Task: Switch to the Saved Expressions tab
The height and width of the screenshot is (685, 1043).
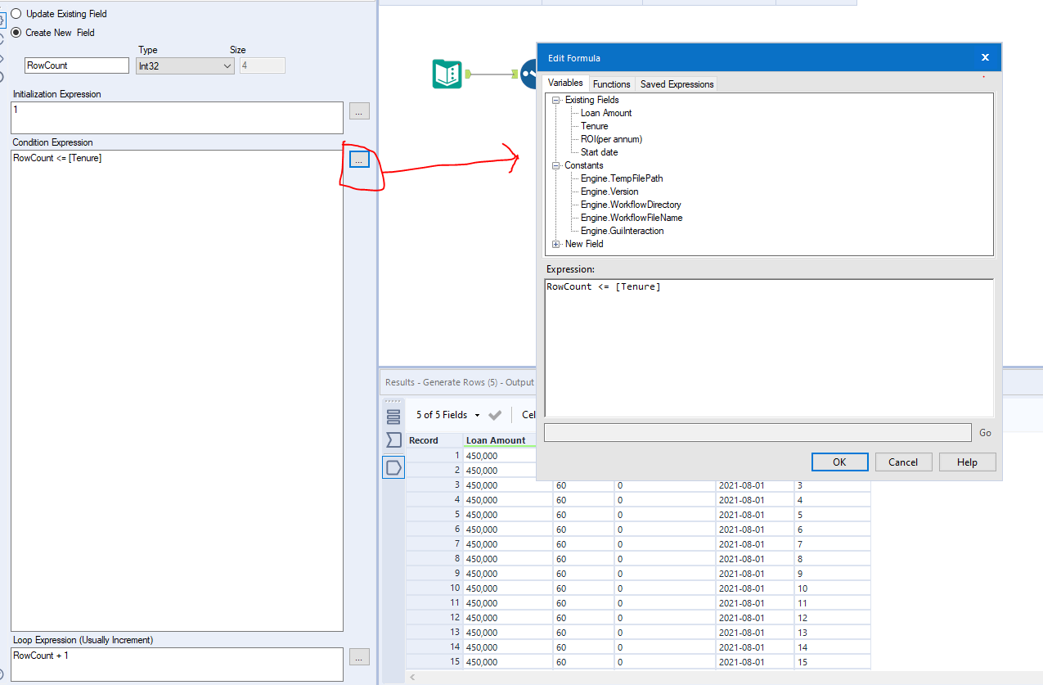Action: point(676,83)
